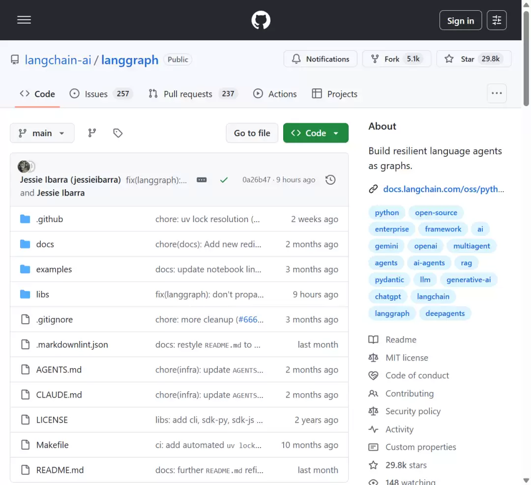This screenshot has height=485, width=531.
Task: Click the Sign in button
Action: 461,20
